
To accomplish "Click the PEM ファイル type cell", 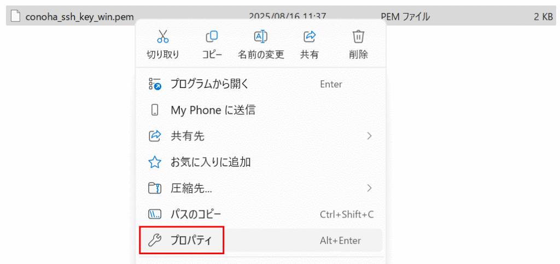I will (x=405, y=16).
